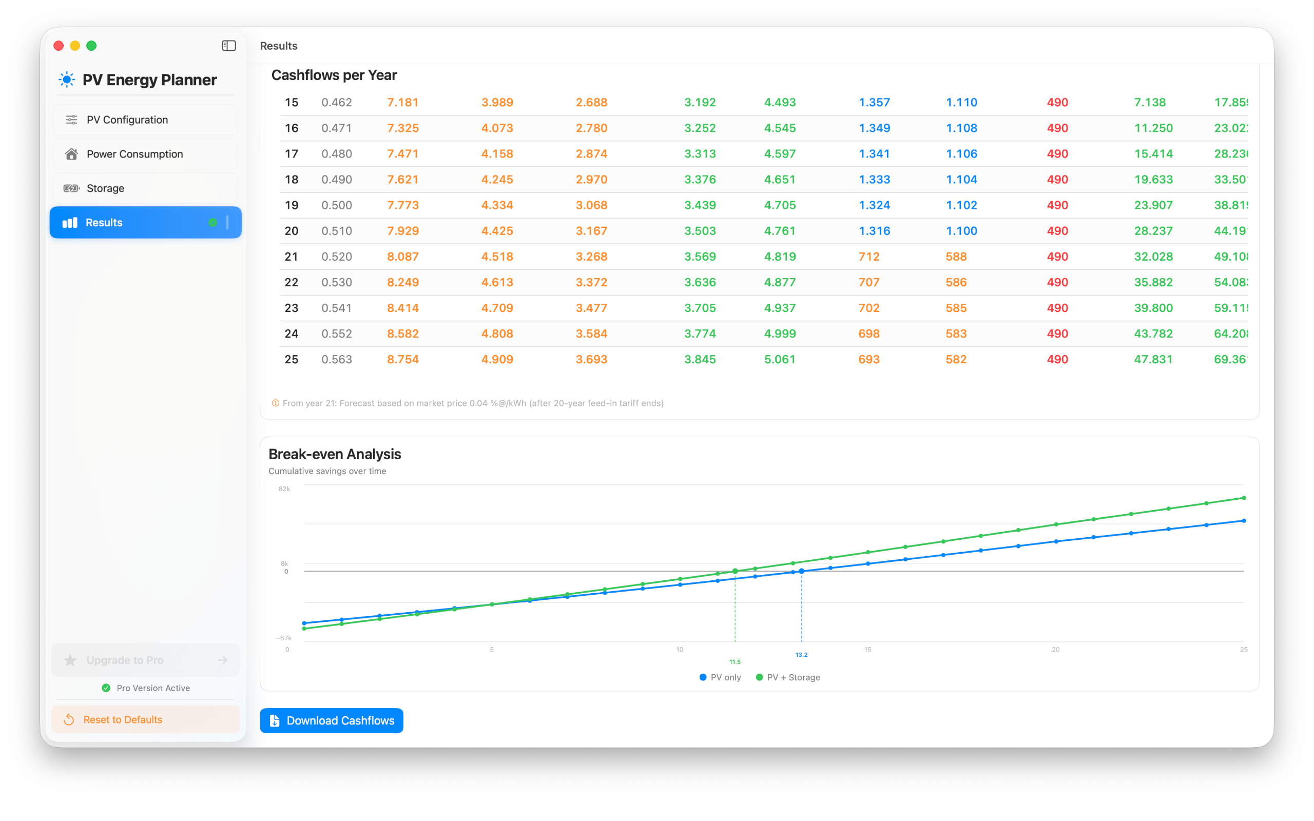
Task: Click the -67k y-axis label
Action: click(284, 638)
